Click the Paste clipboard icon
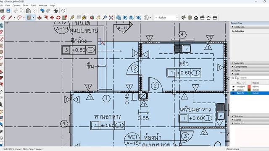Viewport: 269px width, 151px height. coord(28,10)
